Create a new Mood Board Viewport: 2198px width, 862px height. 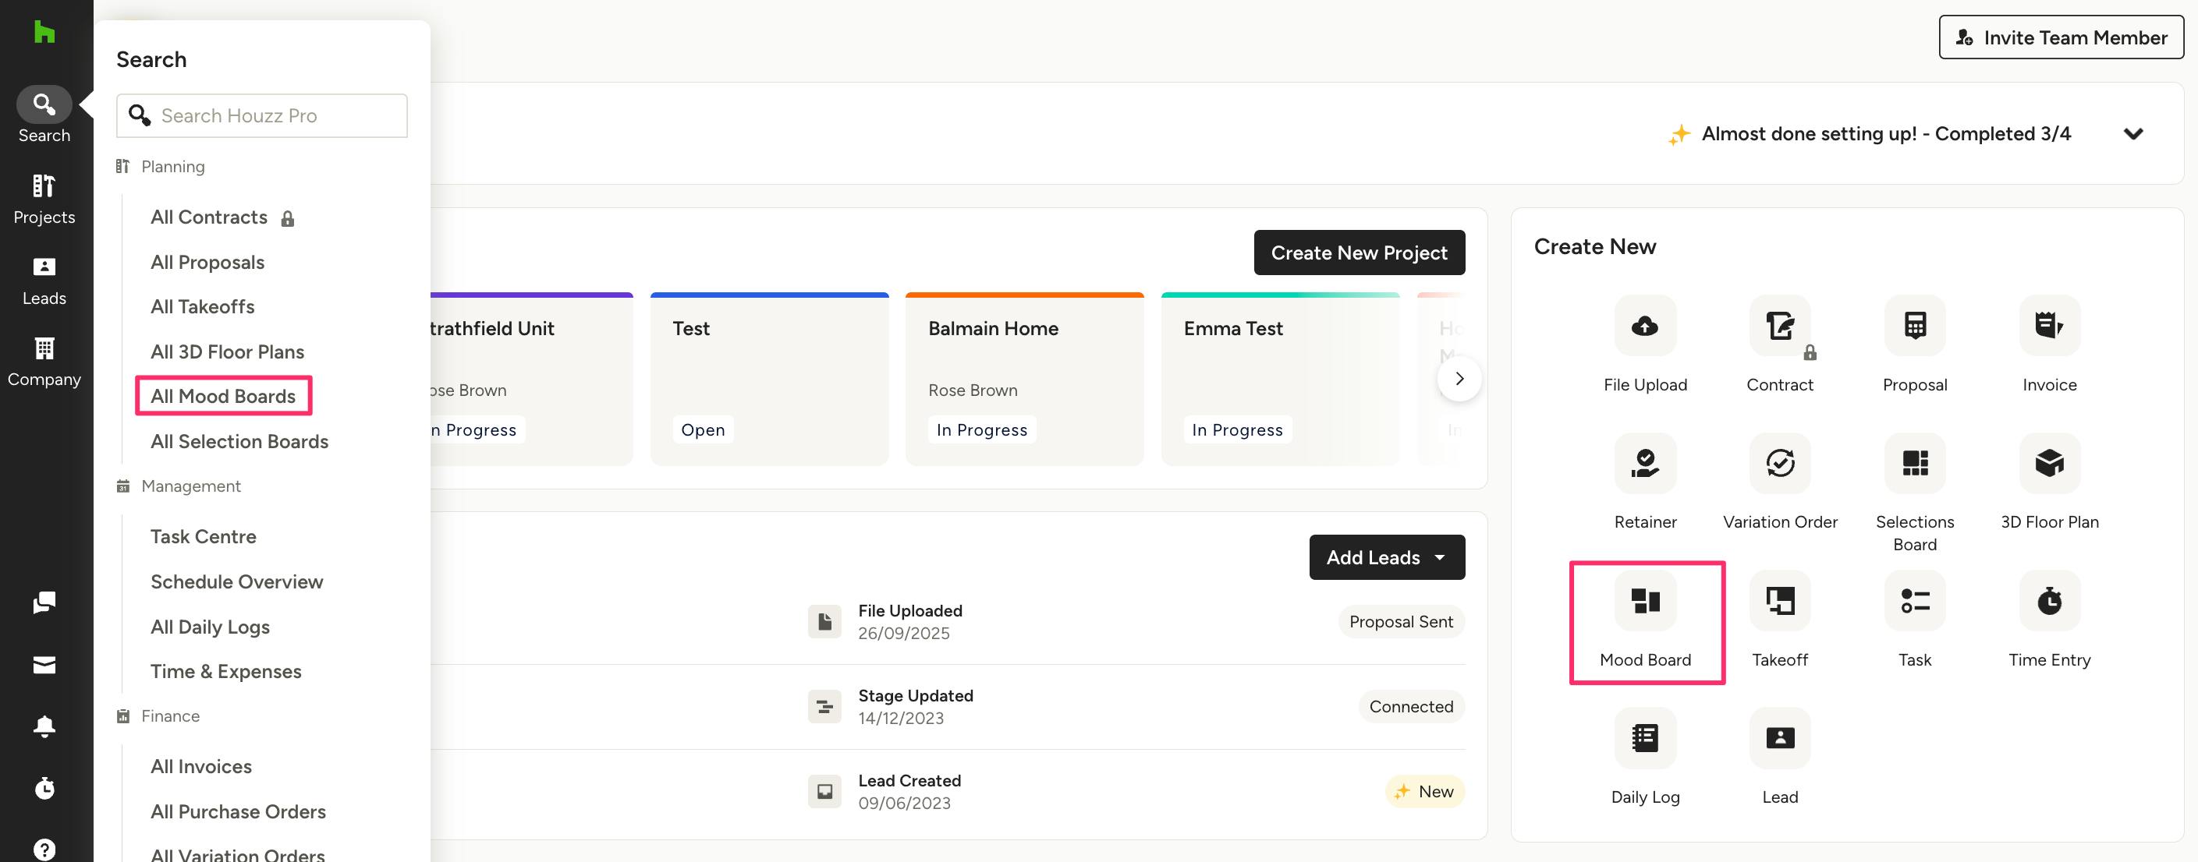click(1644, 601)
